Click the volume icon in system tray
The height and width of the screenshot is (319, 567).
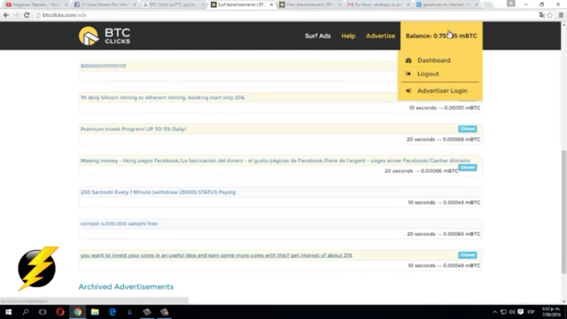(x=512, y=312)
